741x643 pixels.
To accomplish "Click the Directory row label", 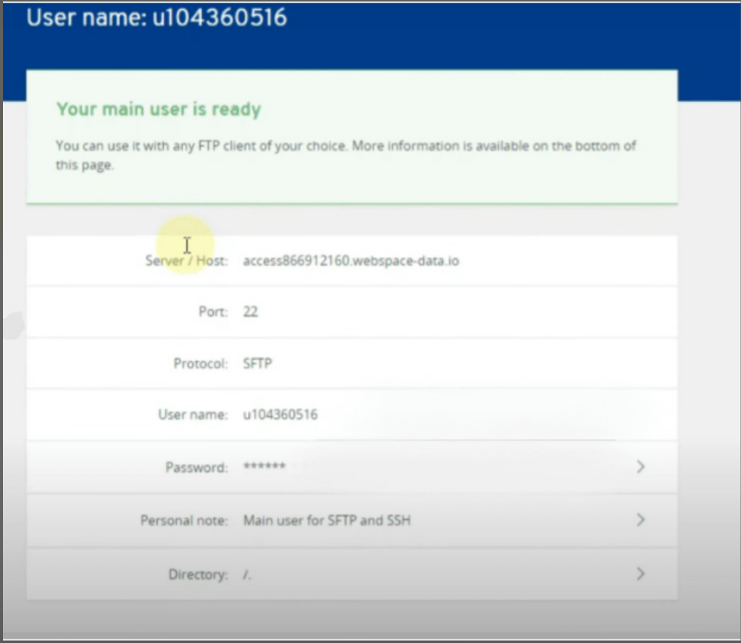I will point(197,574).
